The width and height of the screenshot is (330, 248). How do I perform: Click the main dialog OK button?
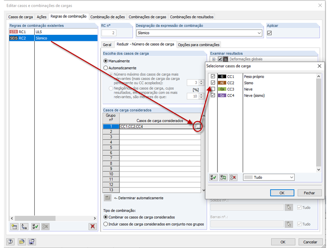point(283,242)
